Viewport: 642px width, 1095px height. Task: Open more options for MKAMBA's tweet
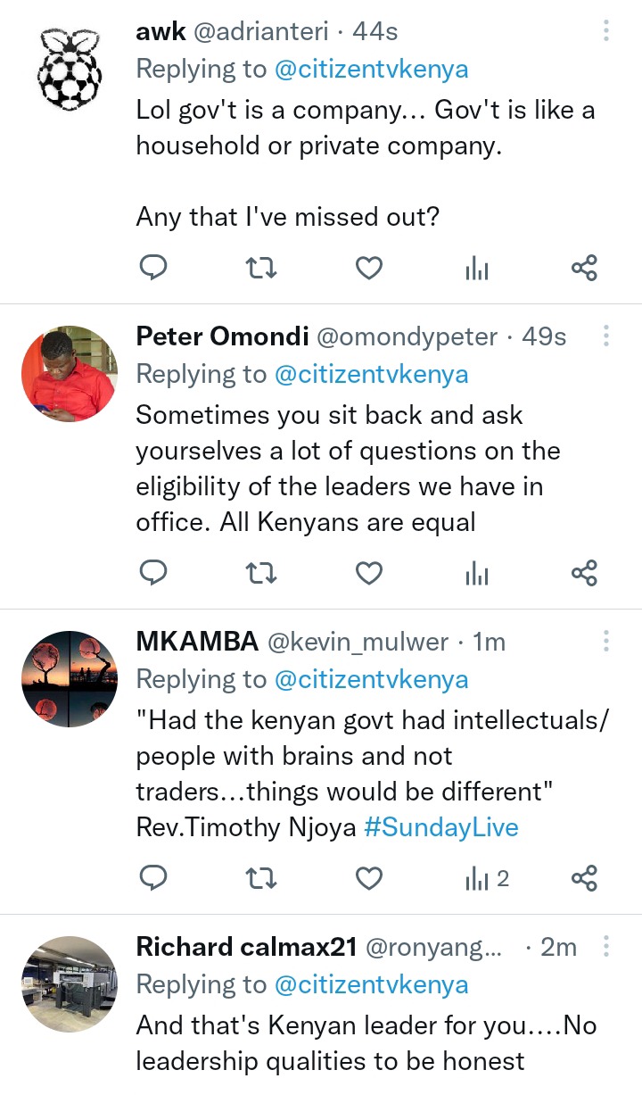(605, 642)
